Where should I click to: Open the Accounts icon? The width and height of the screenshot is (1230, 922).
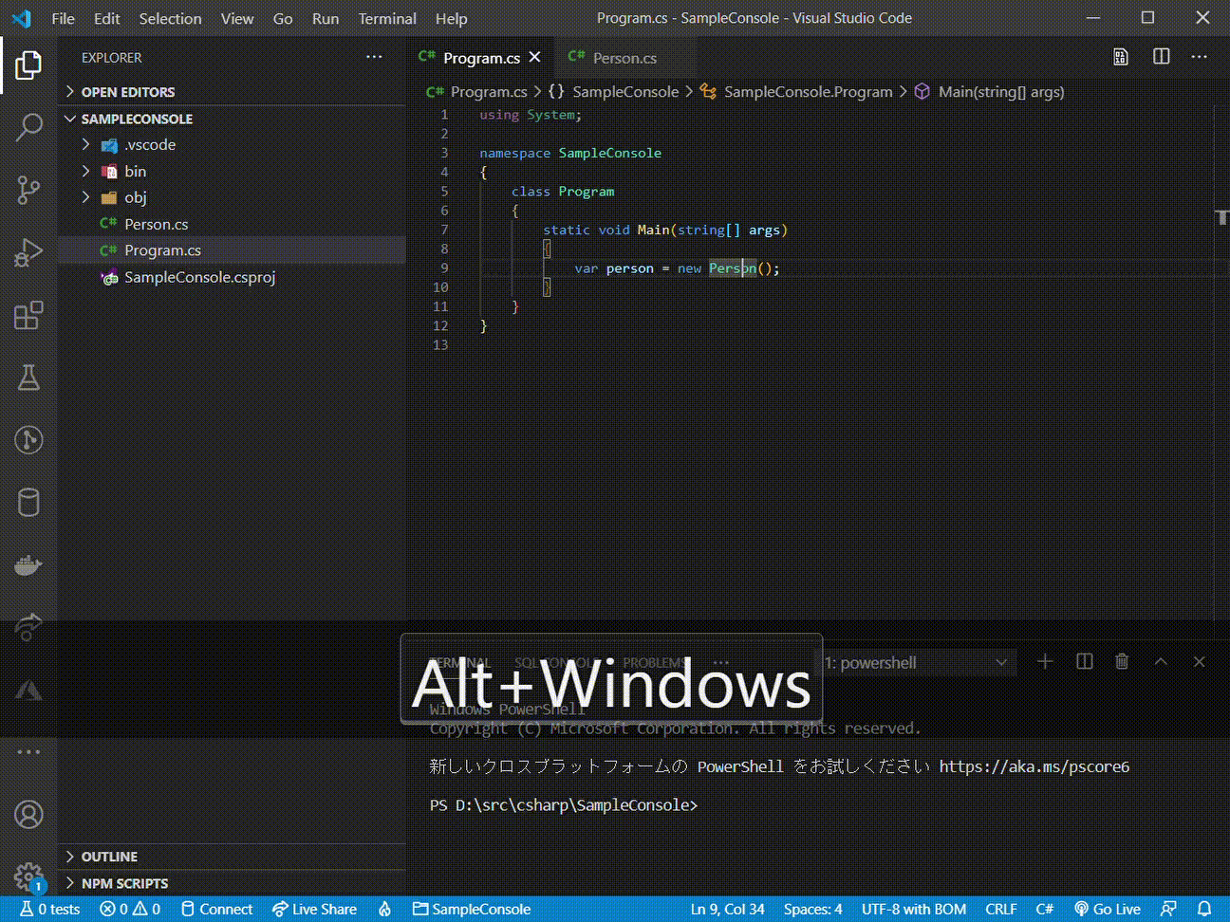(28, 815)
